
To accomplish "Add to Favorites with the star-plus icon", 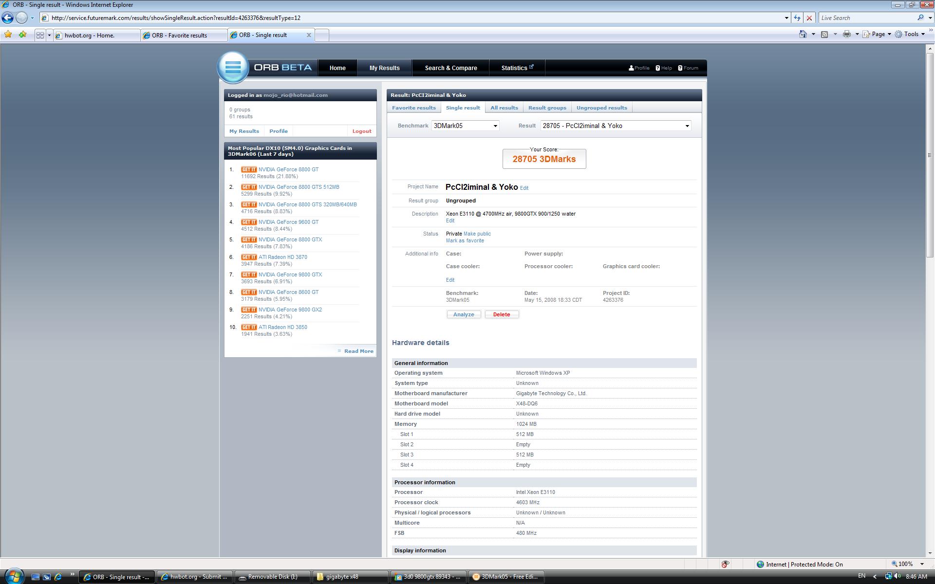I will pyautogui.click(x=22, y=35).
